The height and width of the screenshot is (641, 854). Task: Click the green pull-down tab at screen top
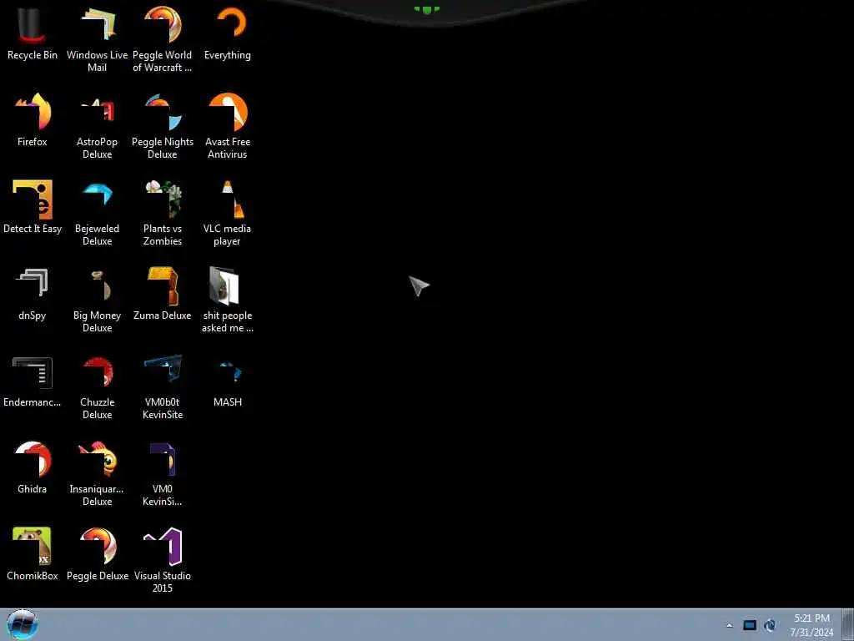[x=427, y=9]
